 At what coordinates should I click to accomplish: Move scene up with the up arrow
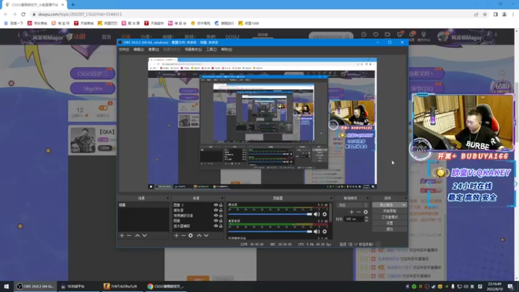tap(137, 236)
